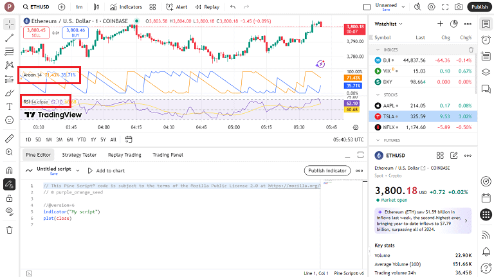The image size is (494, 277).
Task: Expand the Watchlist dropdown
Action: click(x=402, y=24)
